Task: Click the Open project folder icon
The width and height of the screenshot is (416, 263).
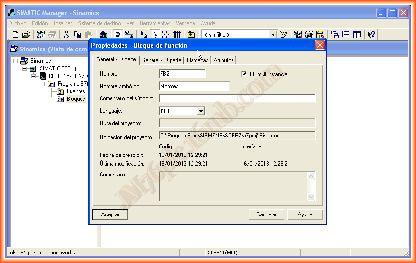Action: point(26,34)
